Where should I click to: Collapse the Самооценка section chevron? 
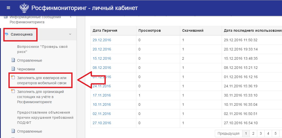click(x=70, y=34)
